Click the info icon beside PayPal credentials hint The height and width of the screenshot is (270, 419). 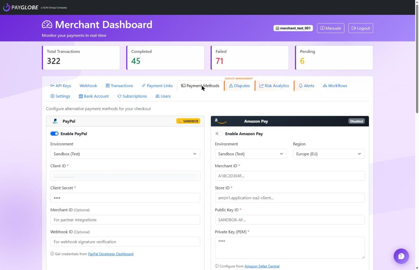[x=52, y=254]
